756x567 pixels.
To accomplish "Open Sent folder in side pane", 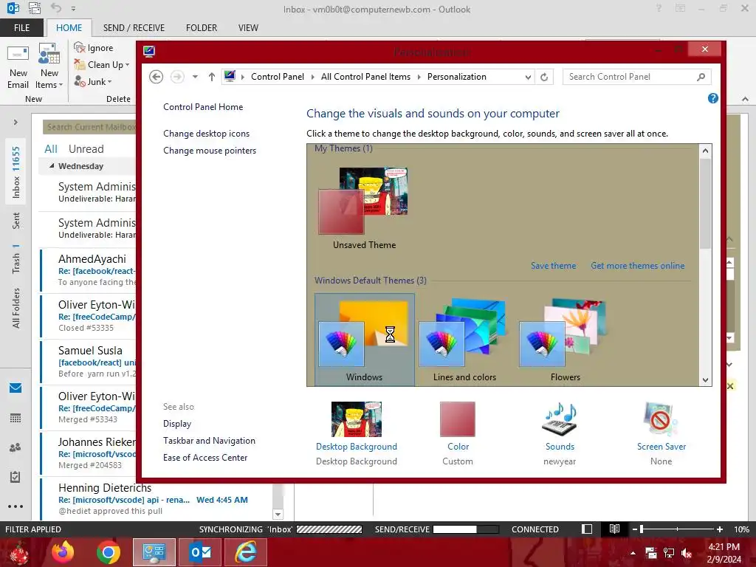I will tap(16, 221).
